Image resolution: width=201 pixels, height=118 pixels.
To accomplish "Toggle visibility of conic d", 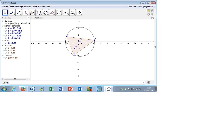I will pos(6,23).
